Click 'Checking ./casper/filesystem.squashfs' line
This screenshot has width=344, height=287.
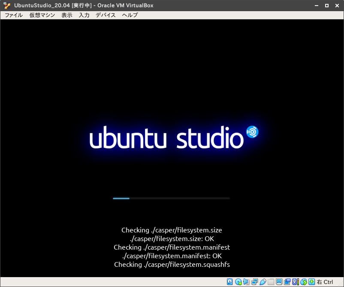(172, 264)
